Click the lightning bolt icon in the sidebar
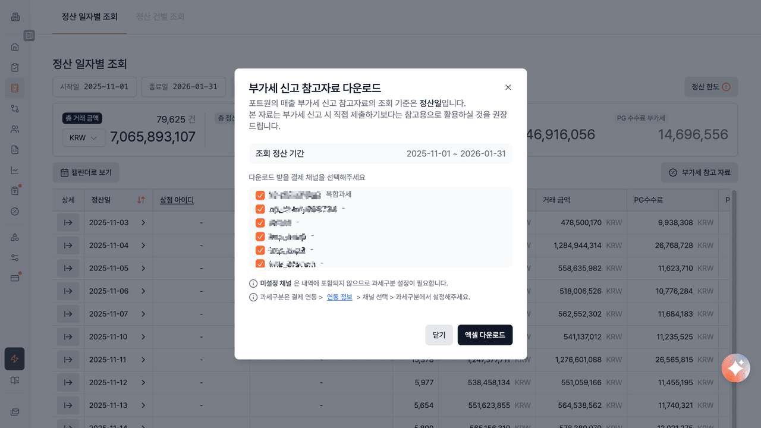This screenshot has height=428, width=761. click(15, 359)
